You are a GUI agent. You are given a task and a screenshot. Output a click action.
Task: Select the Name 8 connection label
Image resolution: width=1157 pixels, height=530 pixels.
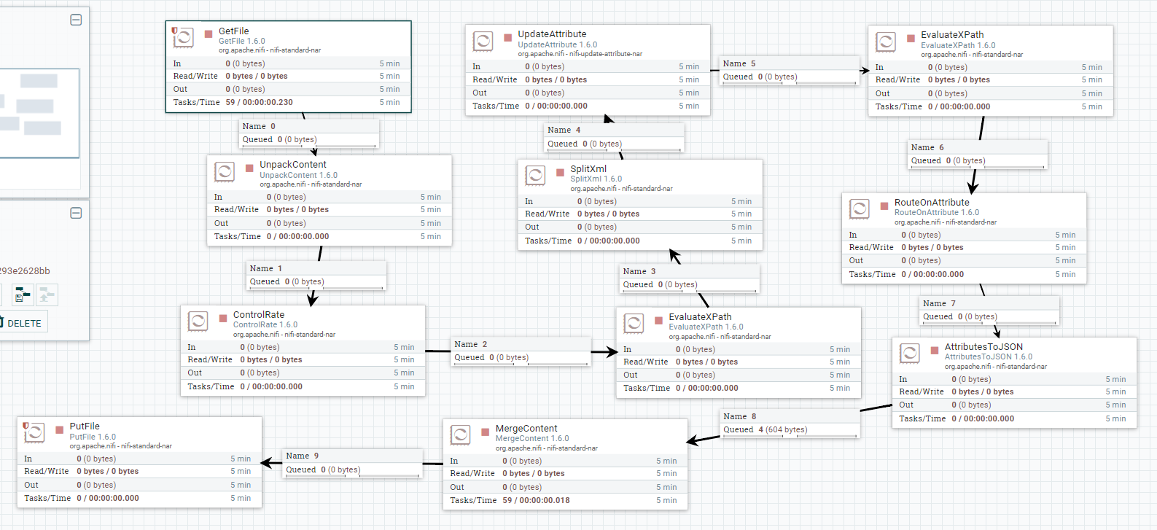[x=739, y=416]
